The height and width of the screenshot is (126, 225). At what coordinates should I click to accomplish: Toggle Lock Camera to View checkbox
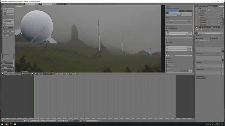click(x=167, y=28)
